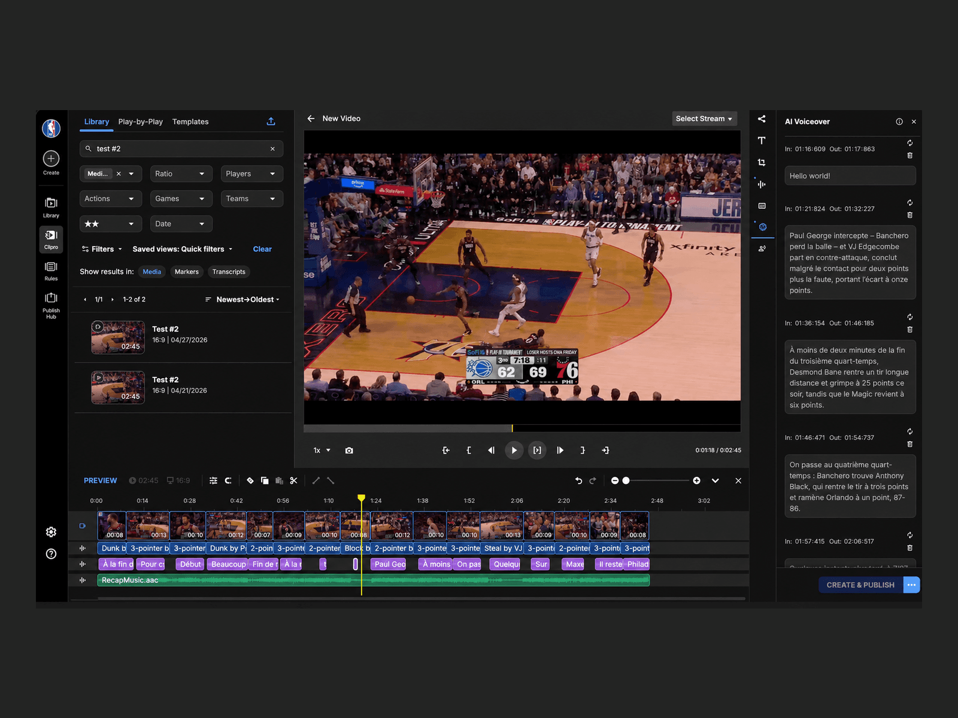Open the Players filter dropdown
Image resolution: width=958 pixels, height=718 pixels.
tap(251, 174)
